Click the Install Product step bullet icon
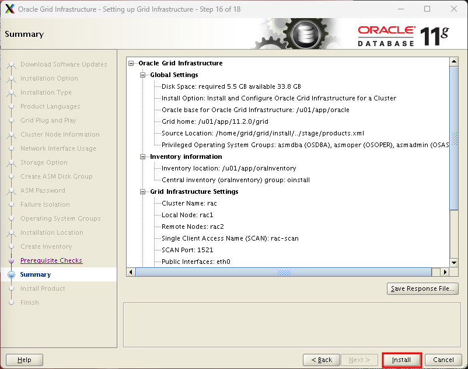Image resolution: width=468 pixels, height=369 pixels. [11, 288]
